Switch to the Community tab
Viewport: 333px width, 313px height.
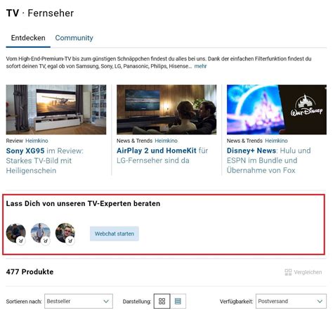pos(74,38)
